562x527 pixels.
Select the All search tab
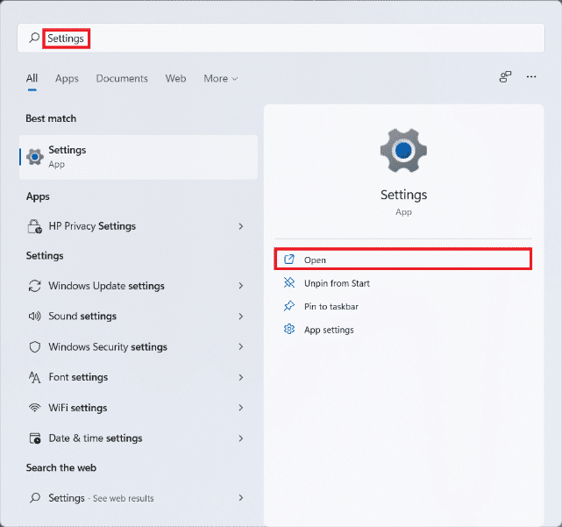(32, 78)
